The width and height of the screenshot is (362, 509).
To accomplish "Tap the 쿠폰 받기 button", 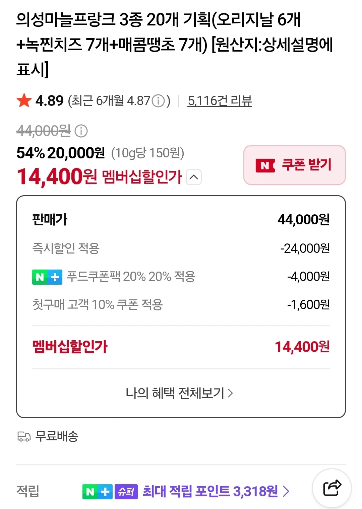I will [x=295, y=165].
